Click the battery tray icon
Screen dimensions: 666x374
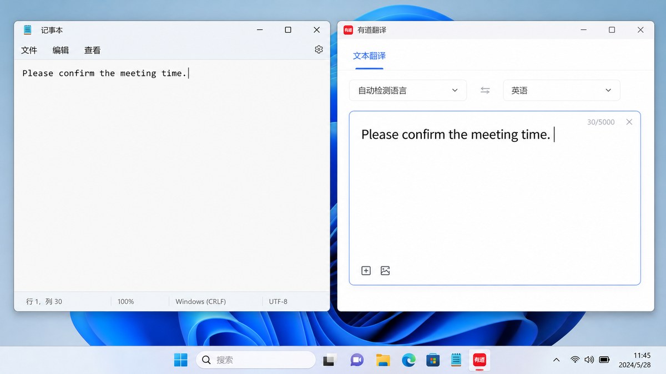tap(604, 360)
